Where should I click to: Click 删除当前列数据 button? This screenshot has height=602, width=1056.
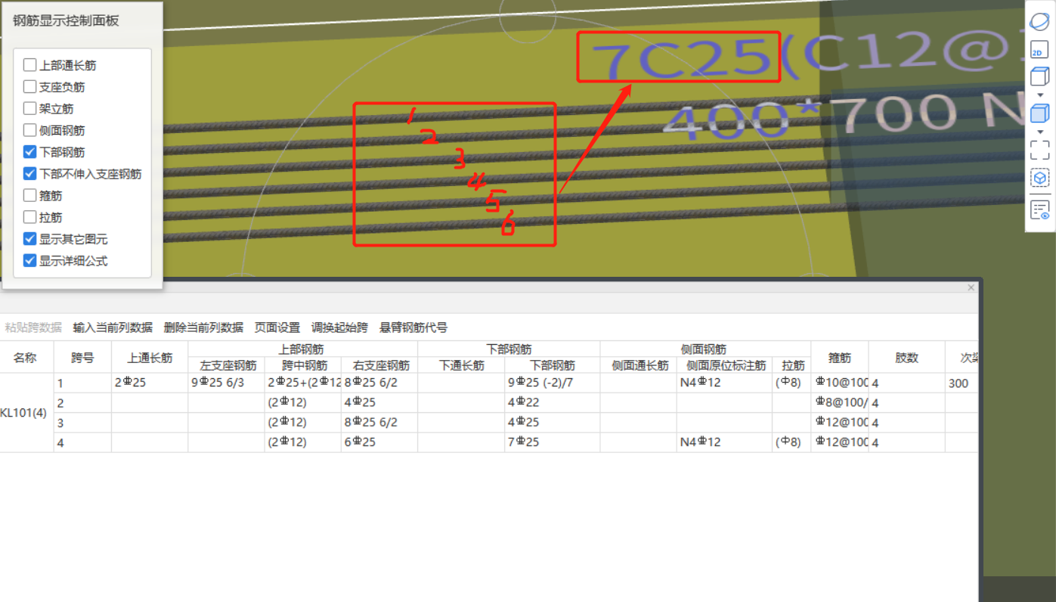tap(203, 327)
